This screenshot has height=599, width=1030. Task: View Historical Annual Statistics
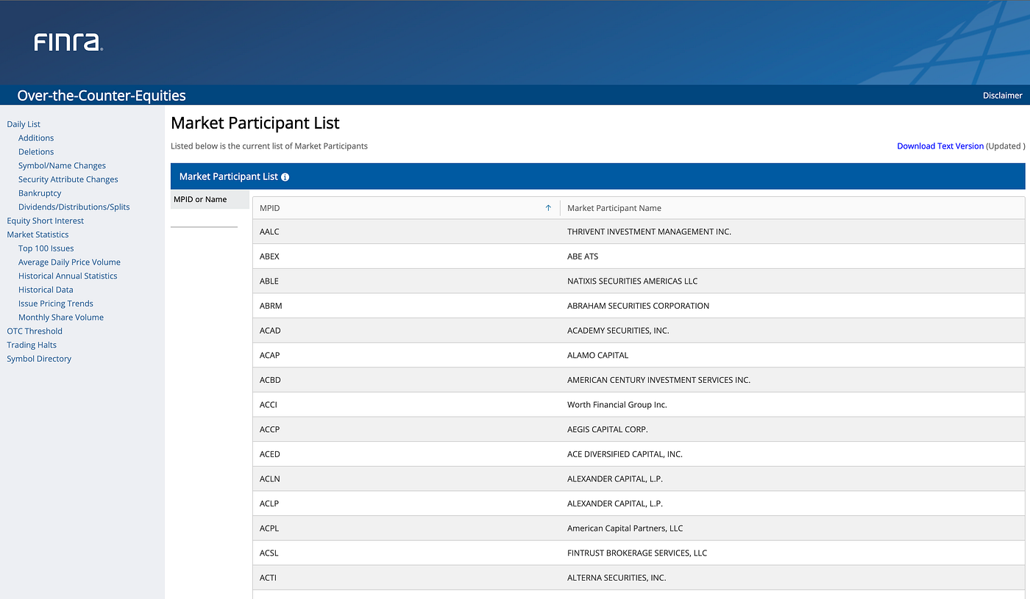(68, 276)
